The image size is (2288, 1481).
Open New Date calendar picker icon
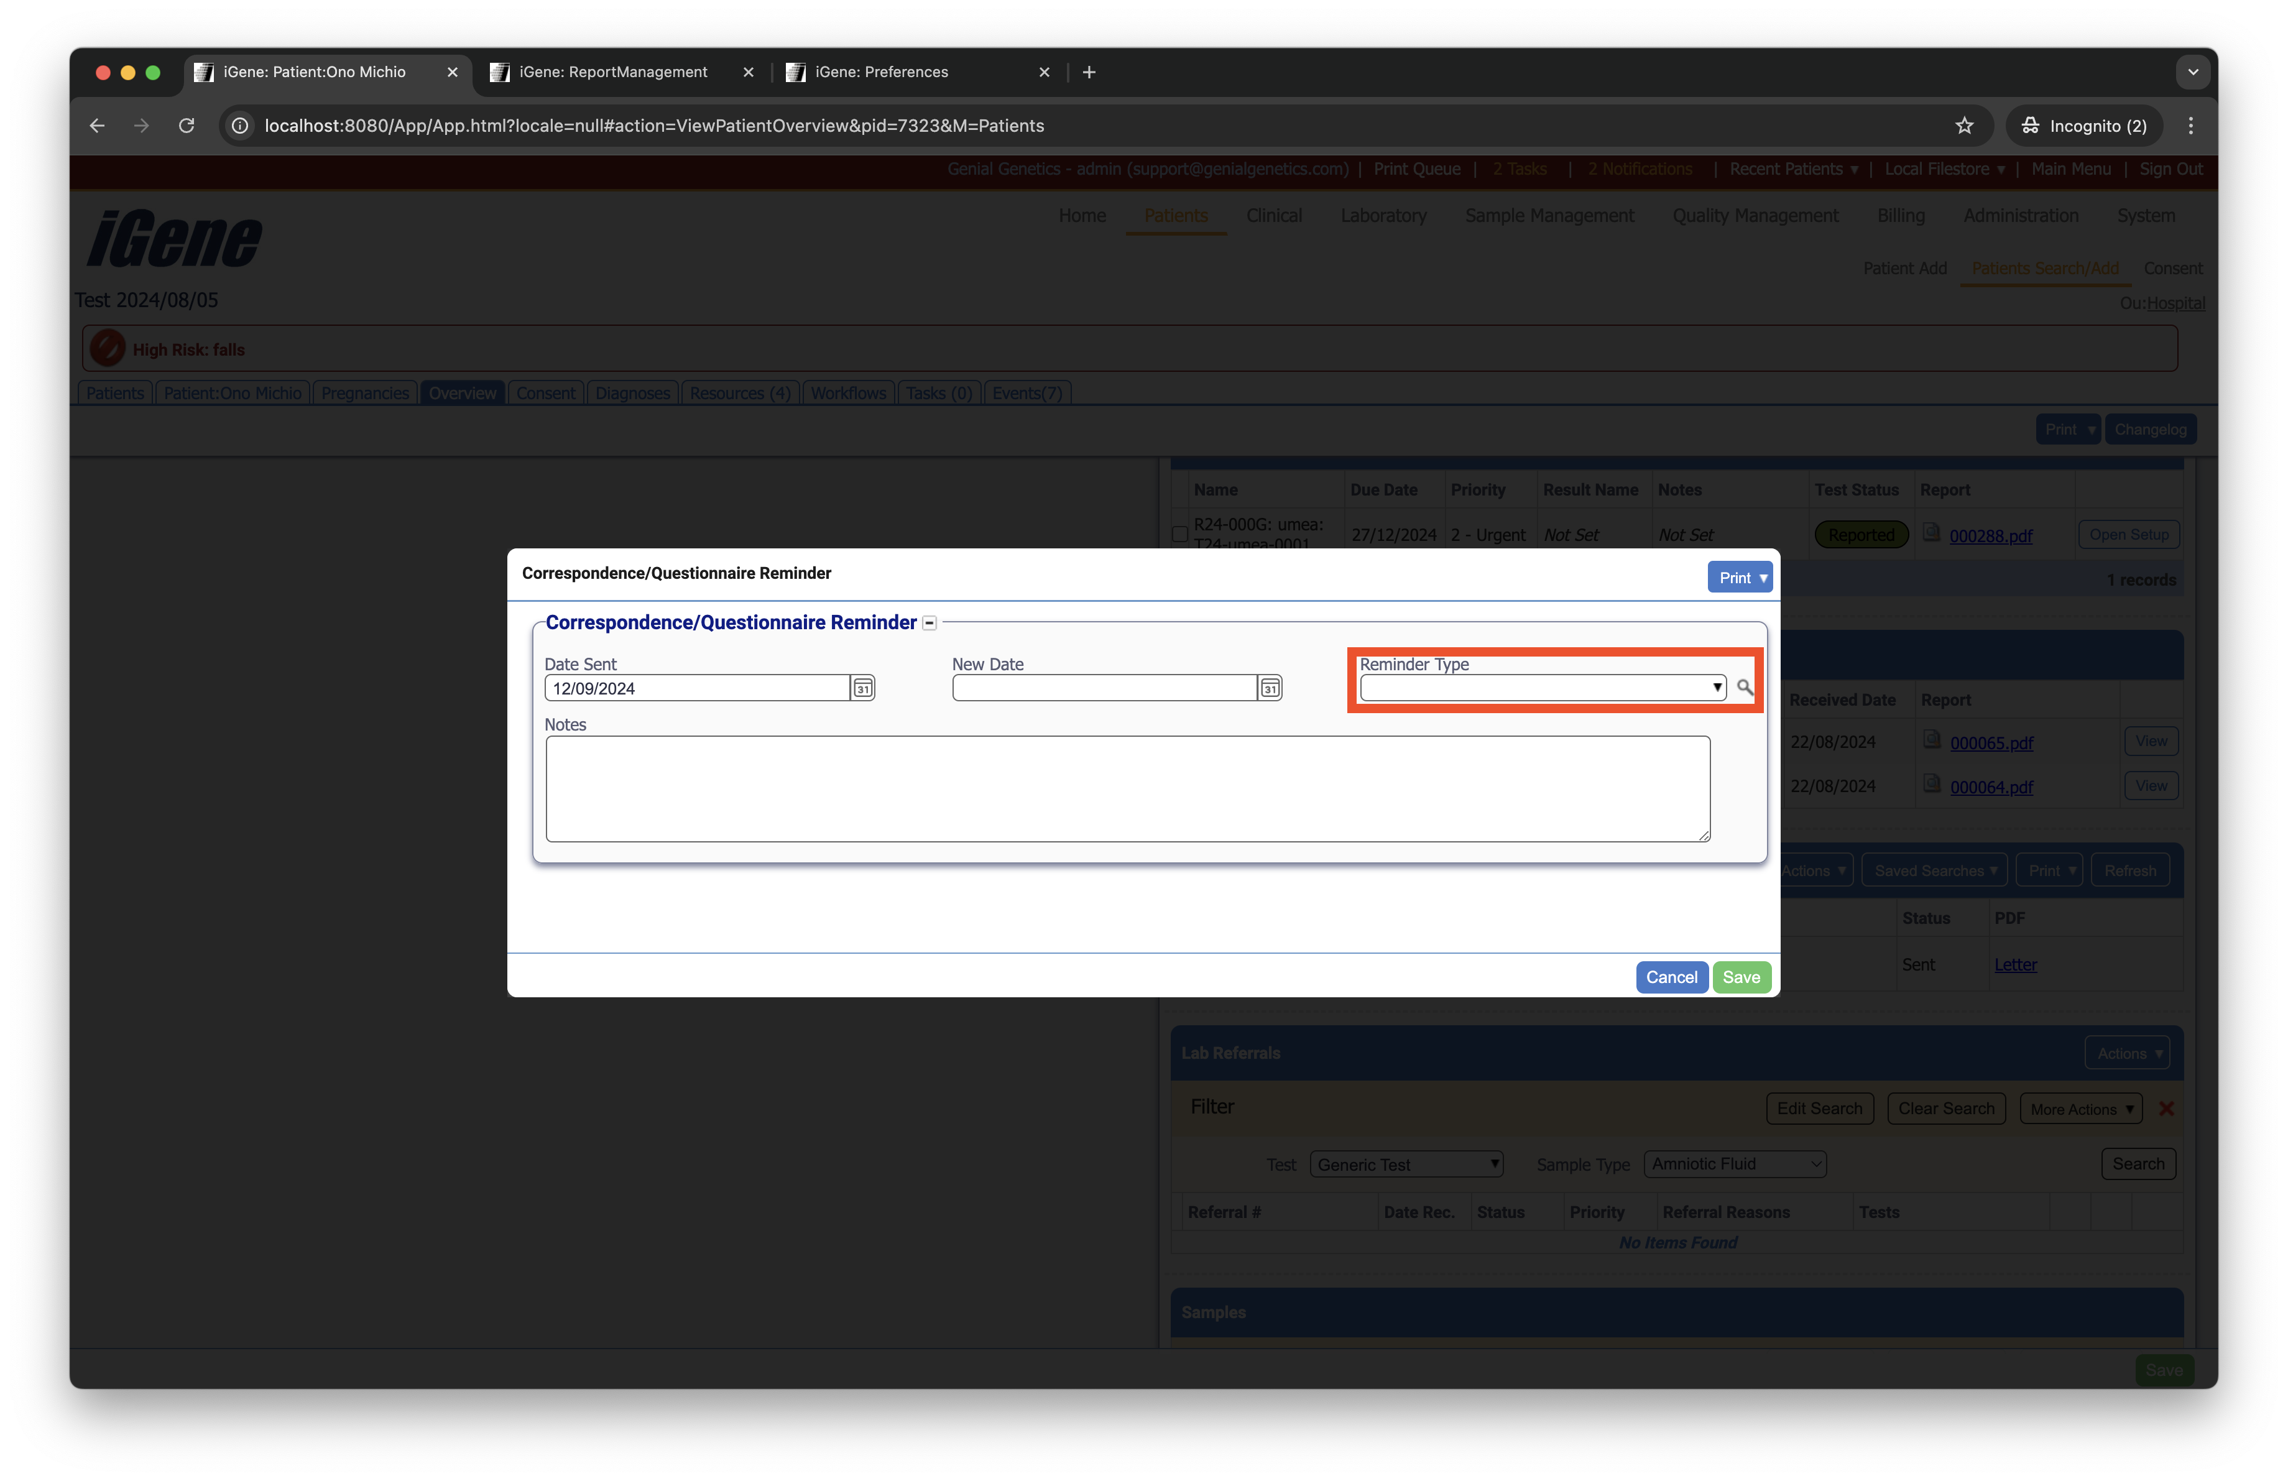pos(1270,688)
